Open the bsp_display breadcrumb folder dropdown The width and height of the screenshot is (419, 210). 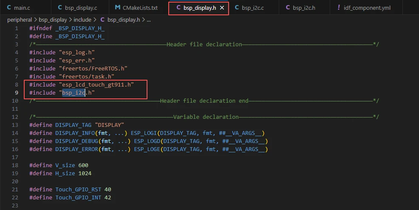53,20
